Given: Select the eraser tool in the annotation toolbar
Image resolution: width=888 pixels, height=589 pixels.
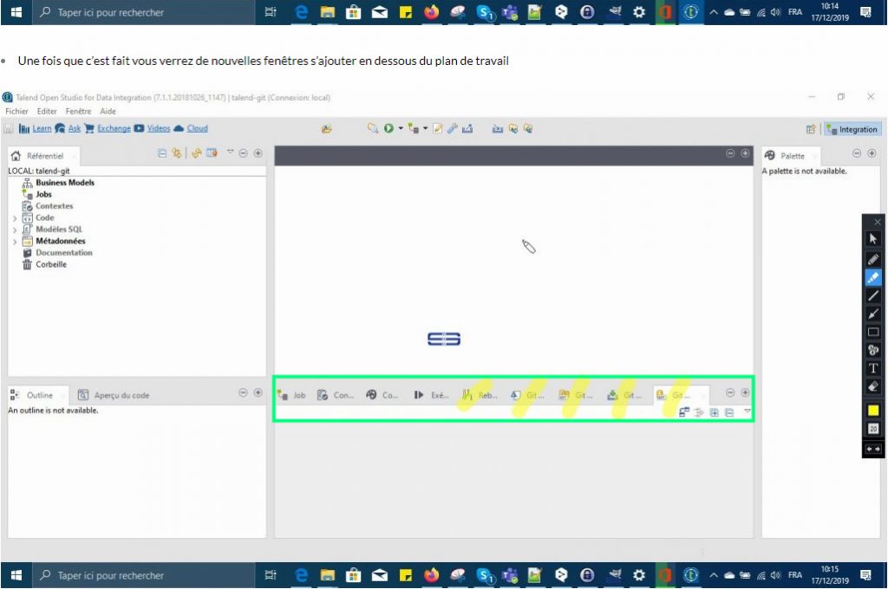Looking at the screenshot, I should point(872,387).
